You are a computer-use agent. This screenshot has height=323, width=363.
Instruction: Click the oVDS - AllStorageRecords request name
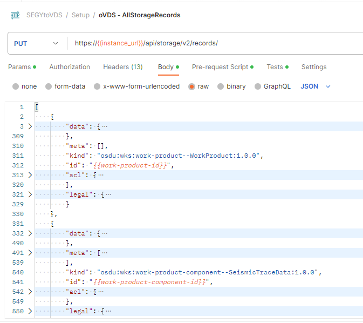pos(139,15)
